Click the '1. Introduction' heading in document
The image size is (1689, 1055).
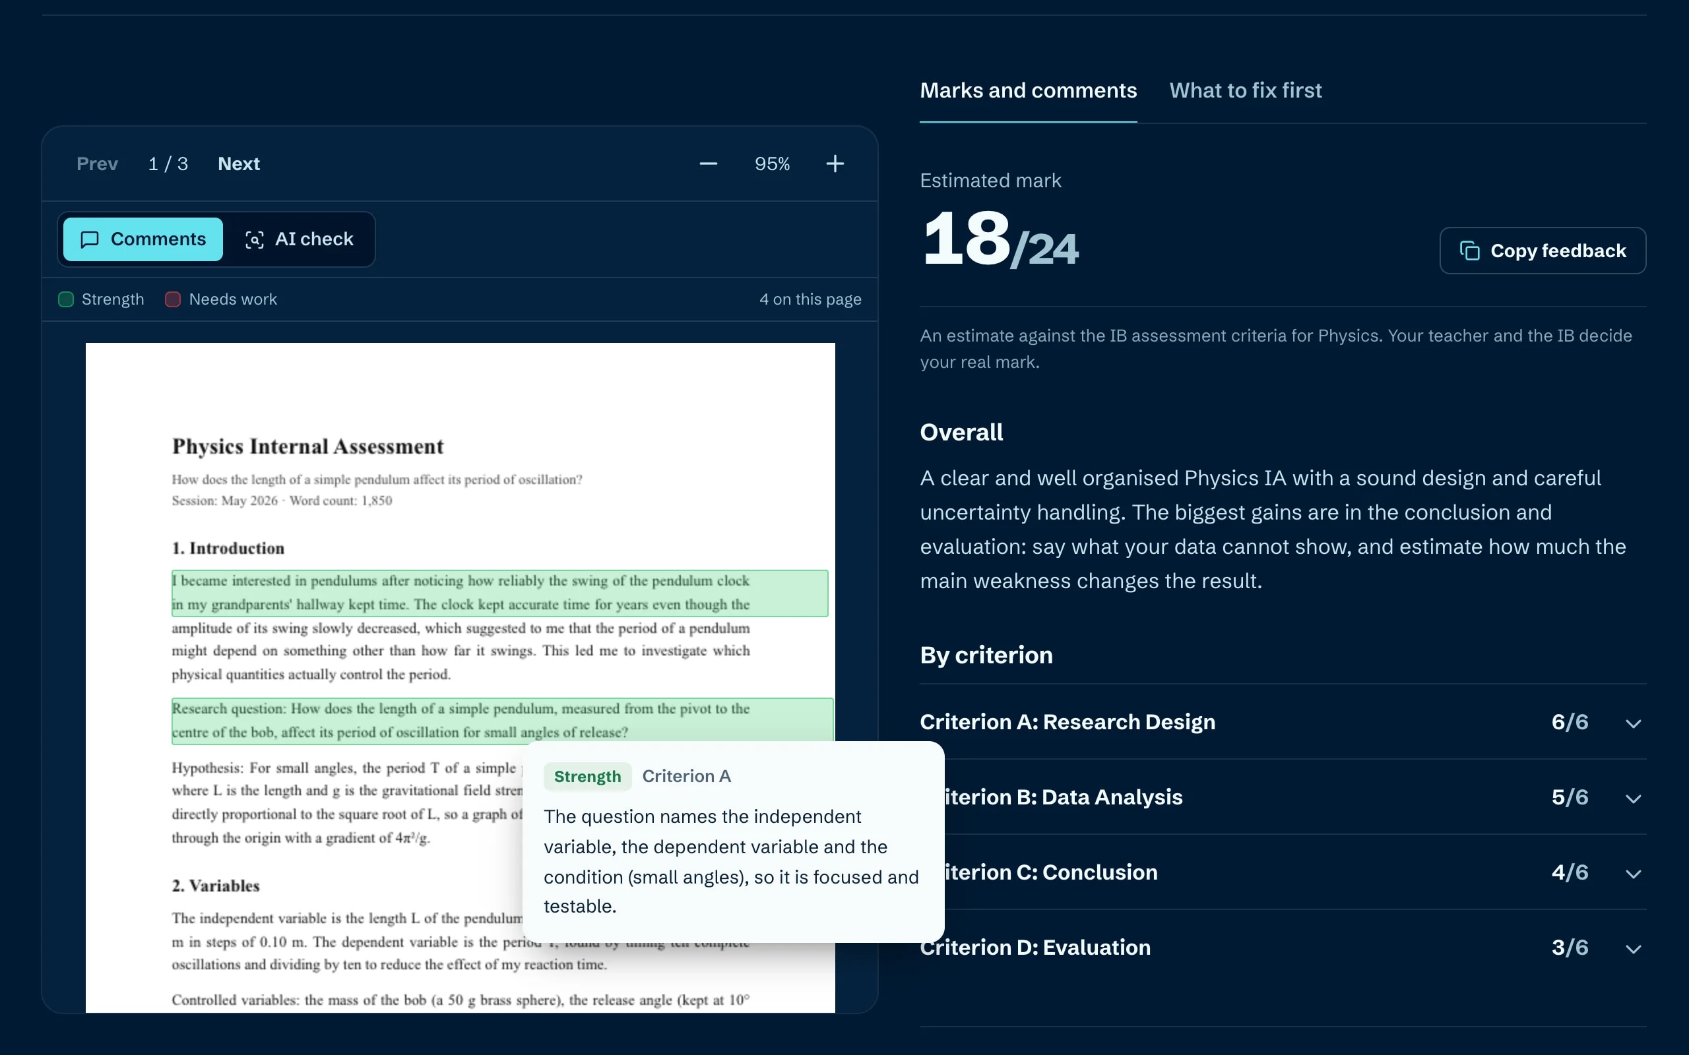pos(228,549)
